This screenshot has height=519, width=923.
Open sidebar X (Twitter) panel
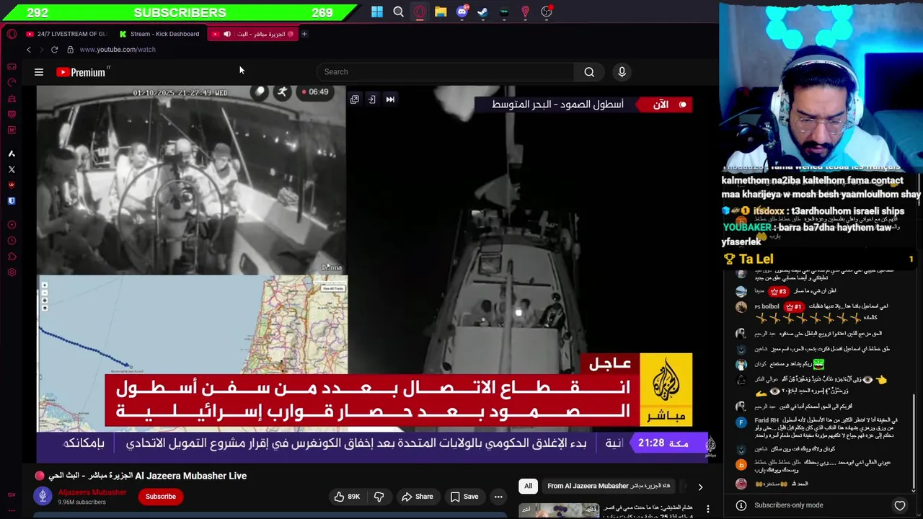point(12,169)
